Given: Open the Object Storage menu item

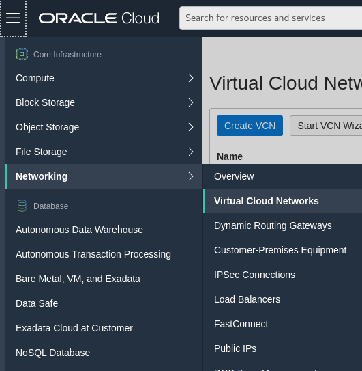Looking at the screenshot, I should (104, 127).
